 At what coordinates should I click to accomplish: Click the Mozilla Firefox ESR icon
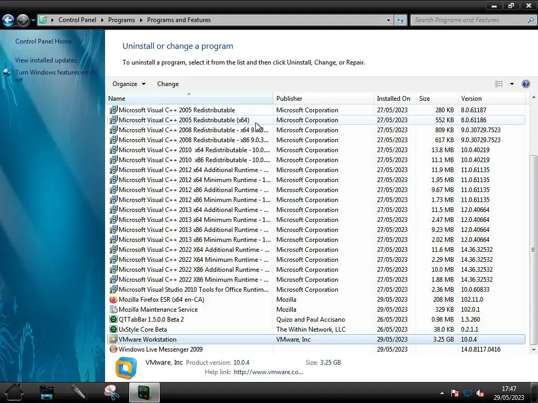[113, 299]
